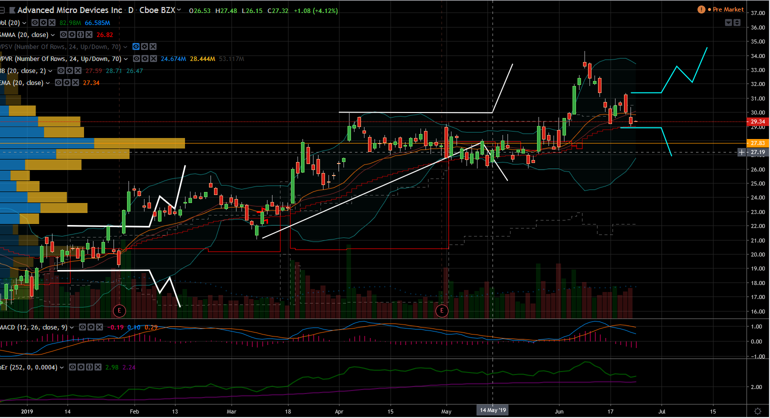The image size is (770, 418).
Task: Click the orange 27.83 price label
Action: tap(758, 143)
